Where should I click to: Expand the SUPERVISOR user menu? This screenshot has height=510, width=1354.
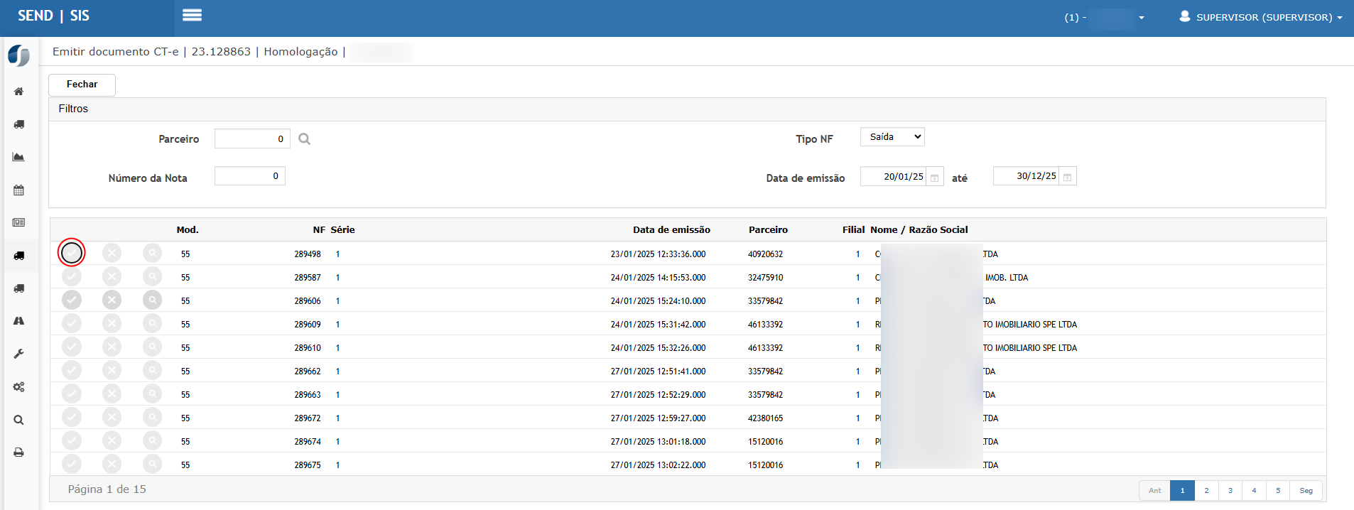tap(1260, 17)
